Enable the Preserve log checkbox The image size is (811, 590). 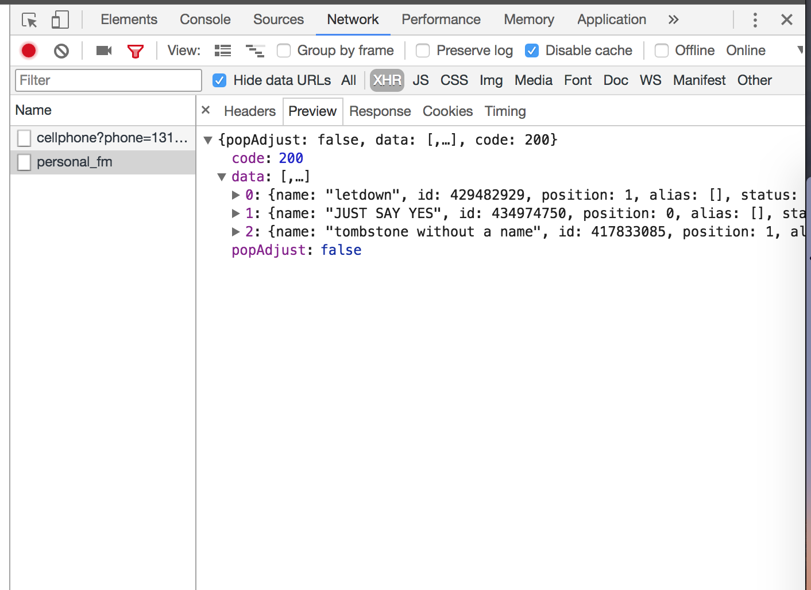click(x=423, y=51)
